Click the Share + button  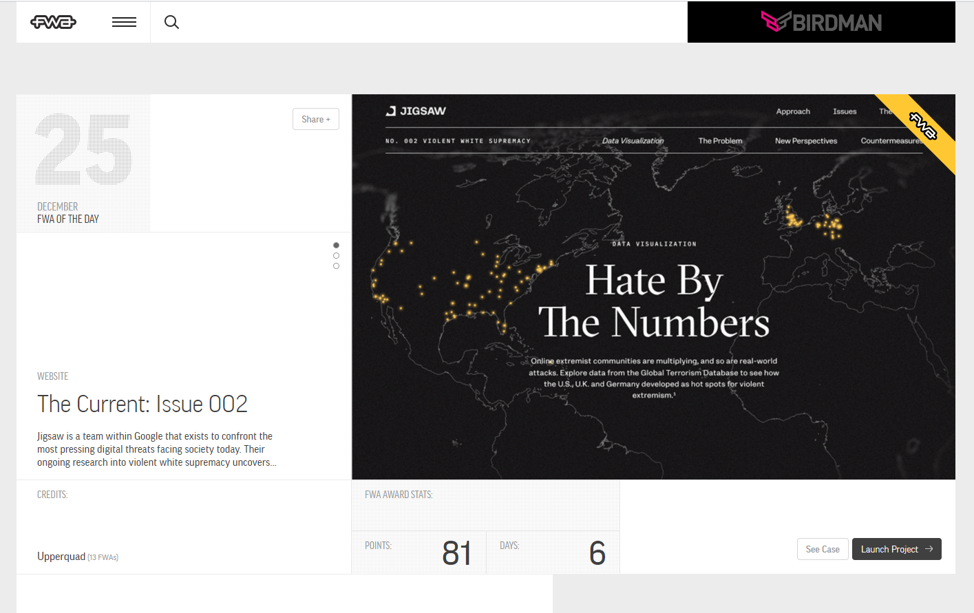click(x=316, y=119)
